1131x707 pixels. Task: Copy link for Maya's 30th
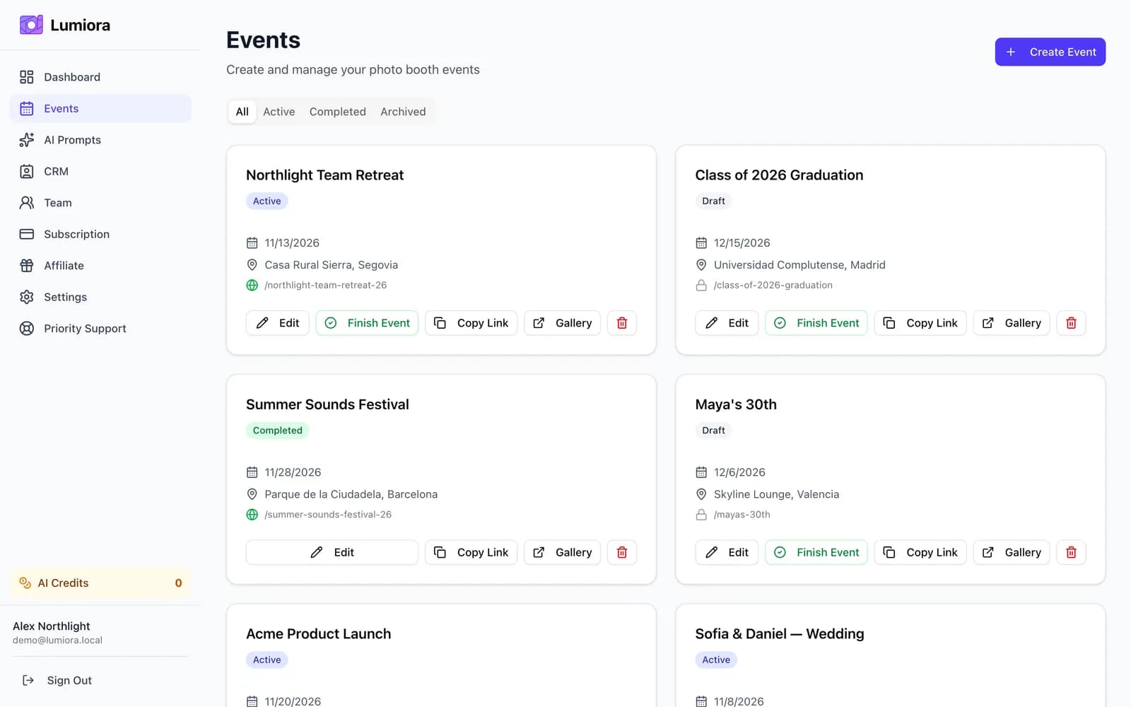coord(920,552)
